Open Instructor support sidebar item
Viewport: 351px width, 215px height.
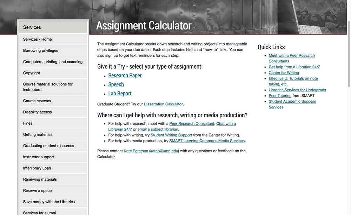(53, 157)
